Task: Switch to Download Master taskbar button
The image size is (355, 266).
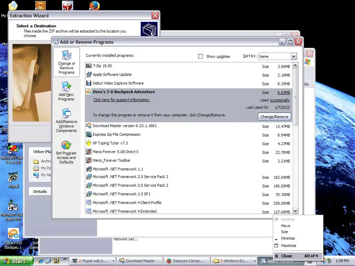Action: 139,261
